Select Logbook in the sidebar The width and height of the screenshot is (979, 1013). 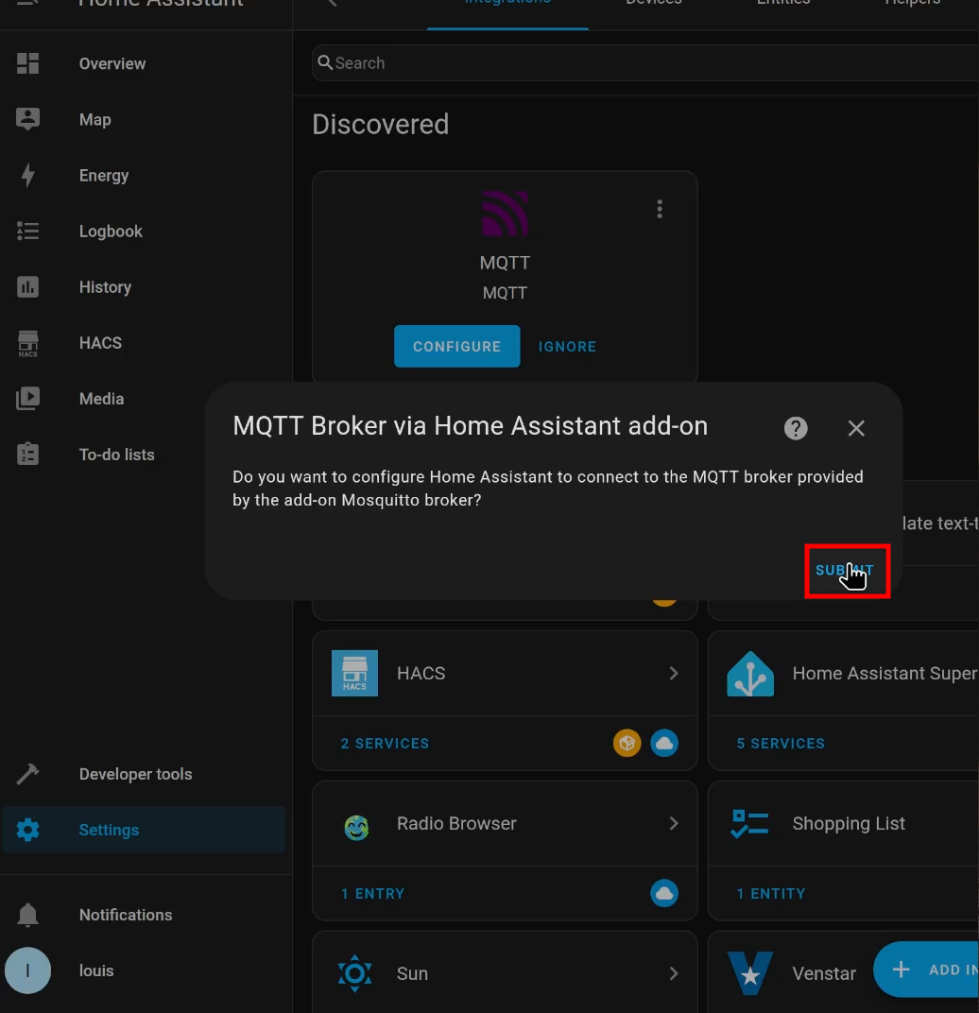[x=144, y=231]
